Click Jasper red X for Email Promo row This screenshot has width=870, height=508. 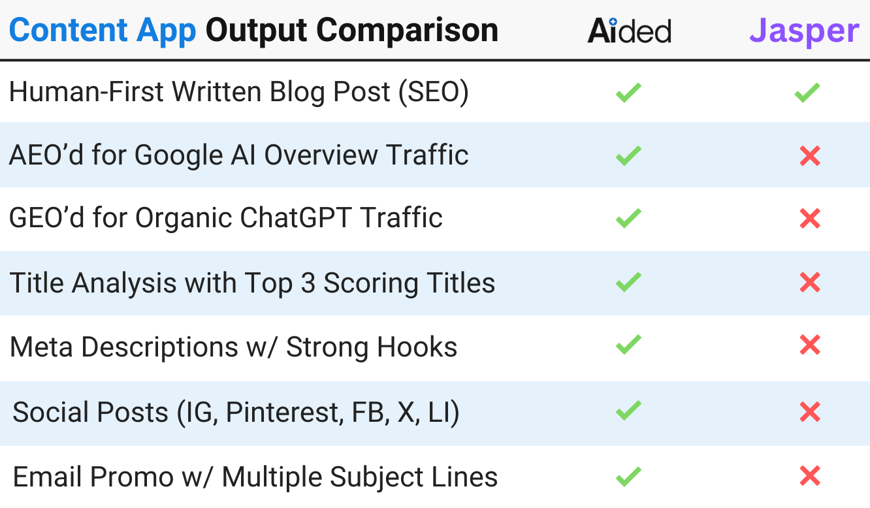pos(810,476)
